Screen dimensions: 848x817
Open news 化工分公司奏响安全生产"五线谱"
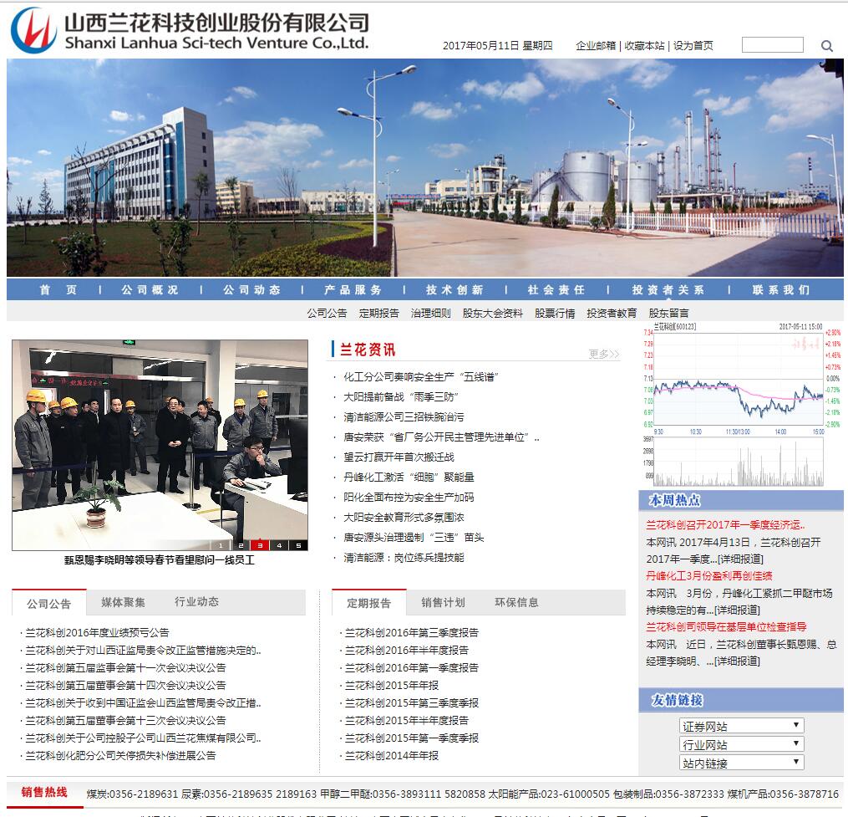[421, 377]
